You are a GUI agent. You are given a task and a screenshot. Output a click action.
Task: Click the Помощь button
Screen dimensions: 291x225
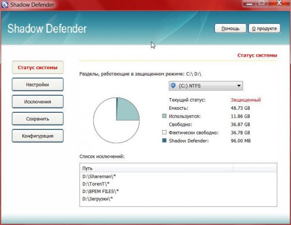(x=230, y=29)
